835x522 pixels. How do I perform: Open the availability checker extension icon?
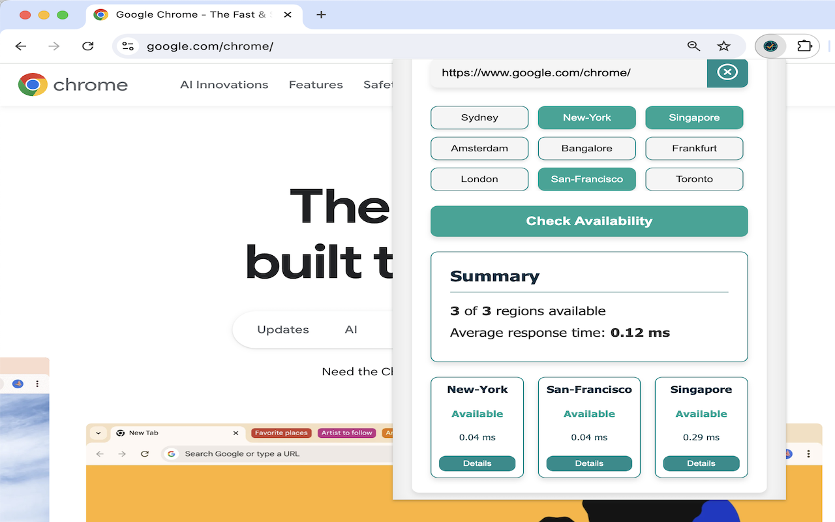click(770, 46)
